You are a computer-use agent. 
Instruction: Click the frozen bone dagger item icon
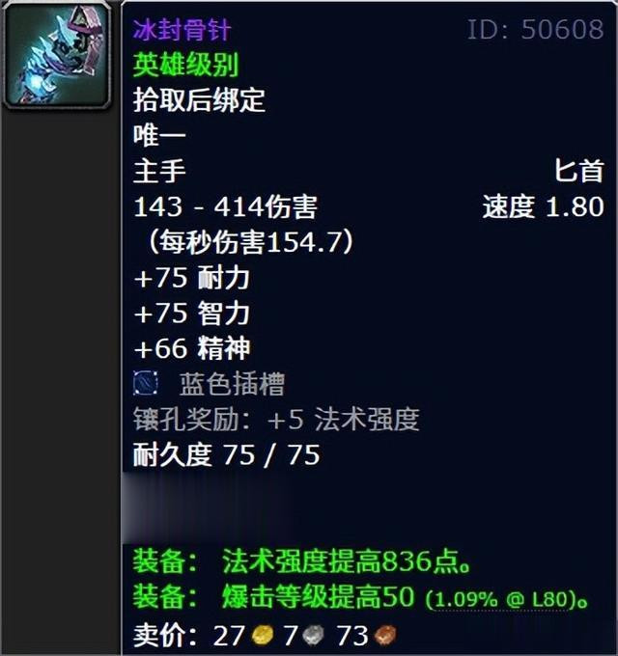pos(57,55)
